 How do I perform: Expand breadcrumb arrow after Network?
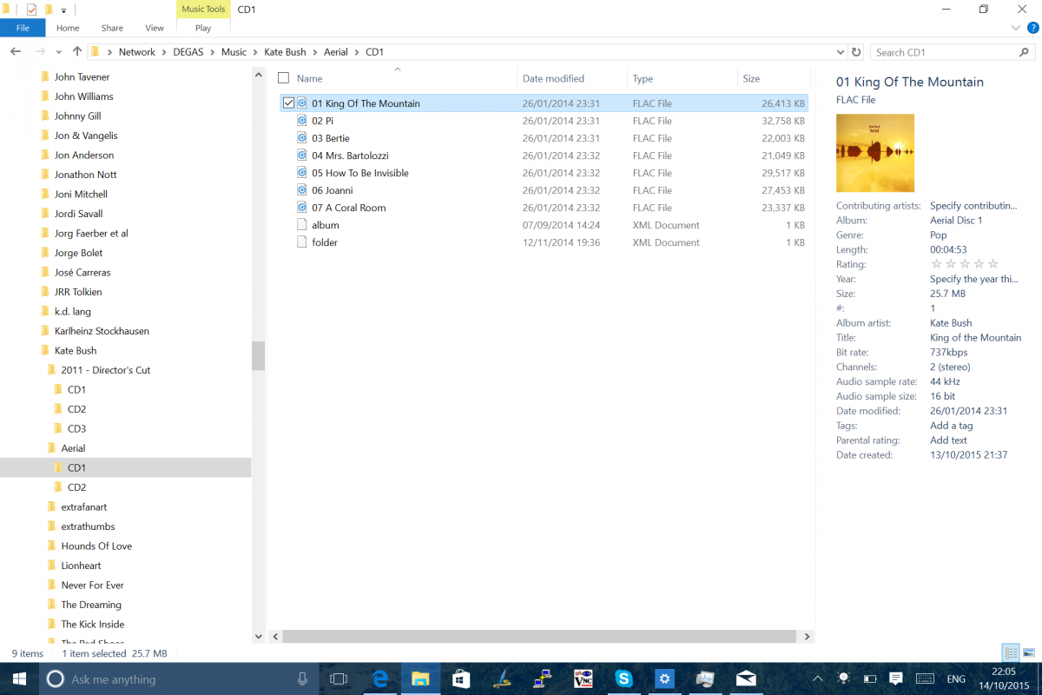click(x=162, y=52)
